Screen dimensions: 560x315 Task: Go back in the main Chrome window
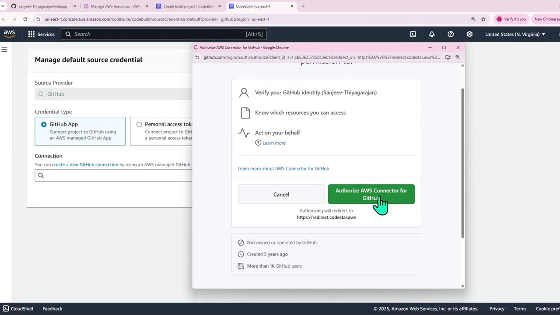pyautogui.click(x=3, y=19)
